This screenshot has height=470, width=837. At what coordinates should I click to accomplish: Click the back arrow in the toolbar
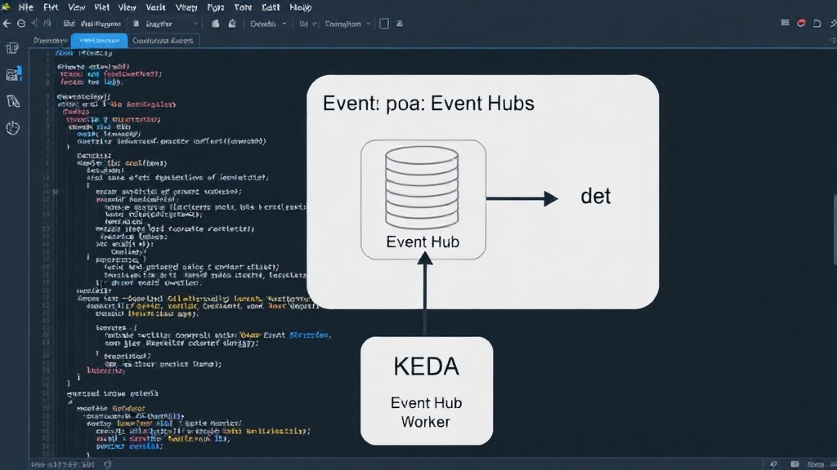pyautogui.click(x=7, y=24)
